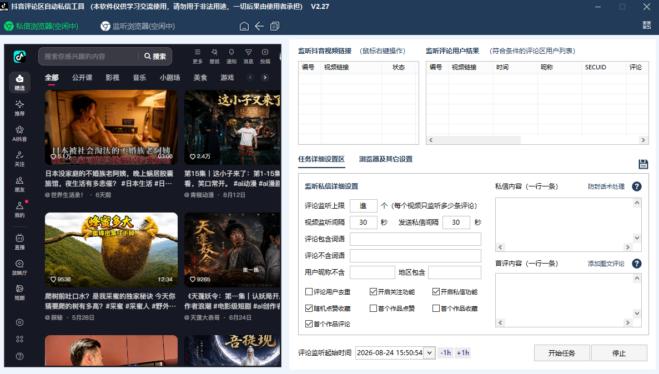
Task: Click horizontal scrollbar of 监听评论用户结果 table
Action: (537, 140)
